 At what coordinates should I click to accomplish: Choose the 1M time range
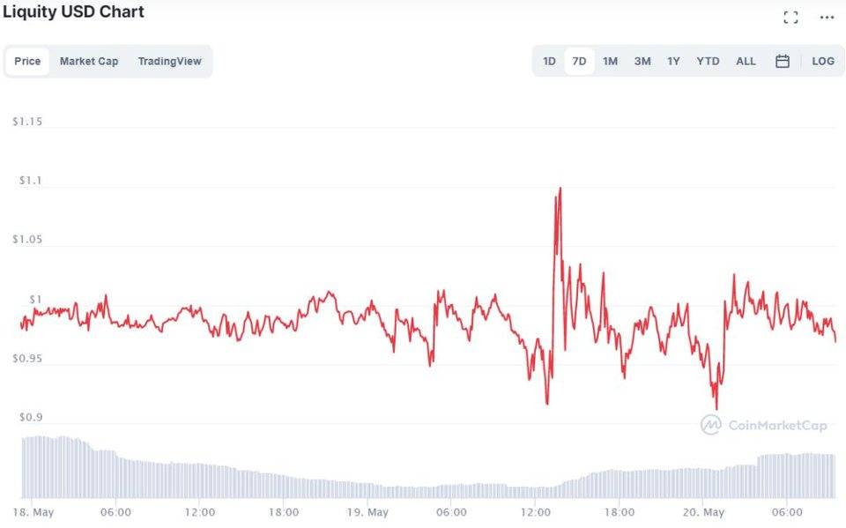[610, 61]
